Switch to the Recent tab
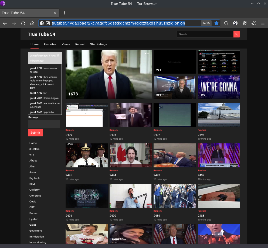 [80, 44]
